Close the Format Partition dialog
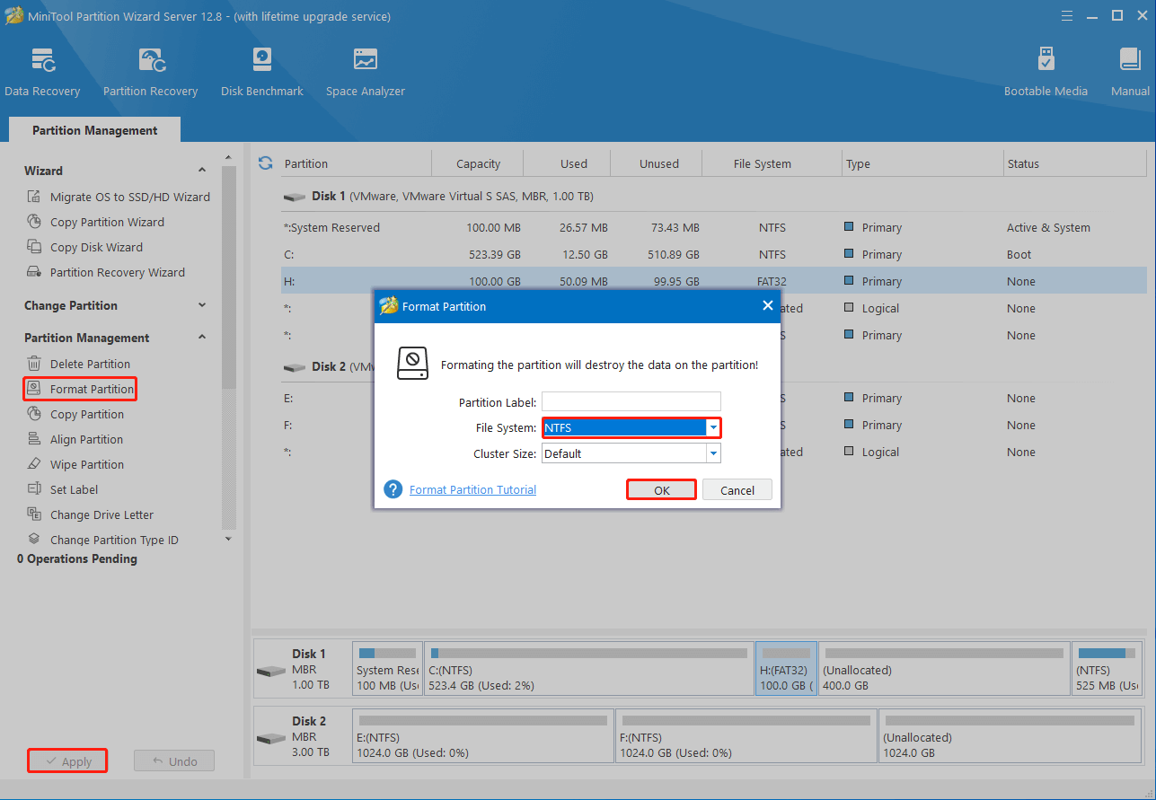Screen dimensions: 1156x800 (767, 305)
